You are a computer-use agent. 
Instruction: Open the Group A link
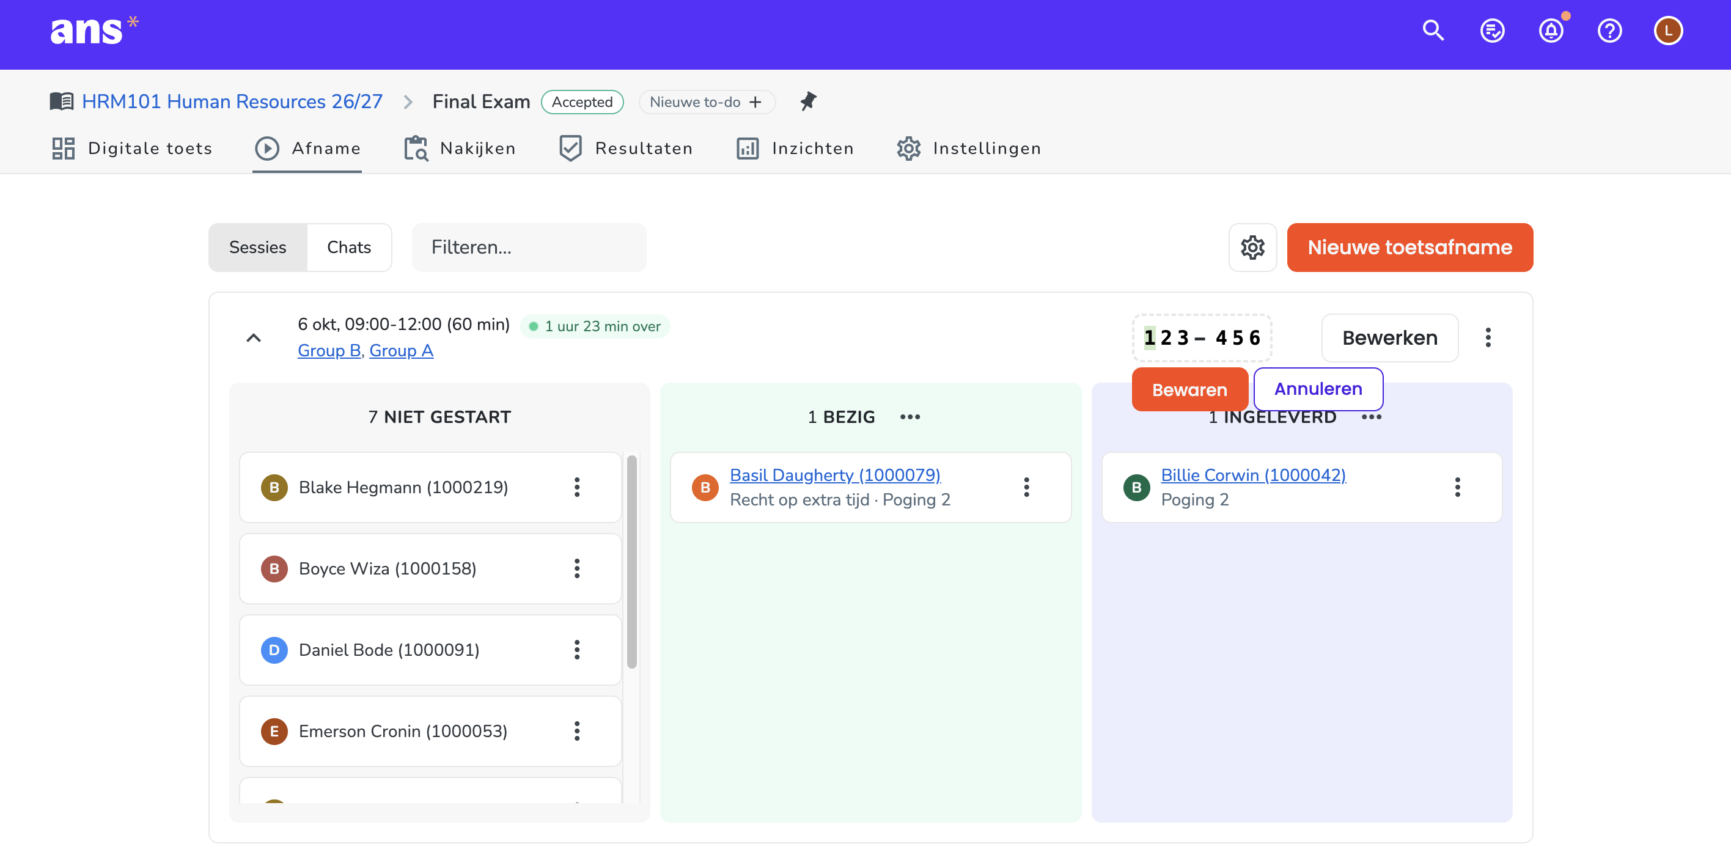pos(401,351)
